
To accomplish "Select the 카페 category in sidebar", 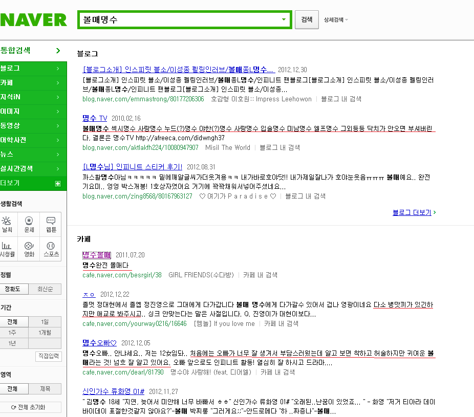I will point(33,83).
